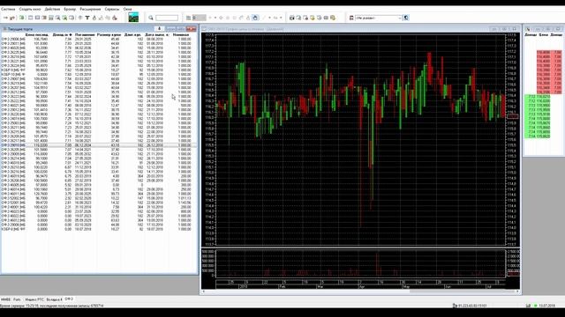Click the bold T toolbar icon
This screenshot has width=565, height=317.
[87, 18]
